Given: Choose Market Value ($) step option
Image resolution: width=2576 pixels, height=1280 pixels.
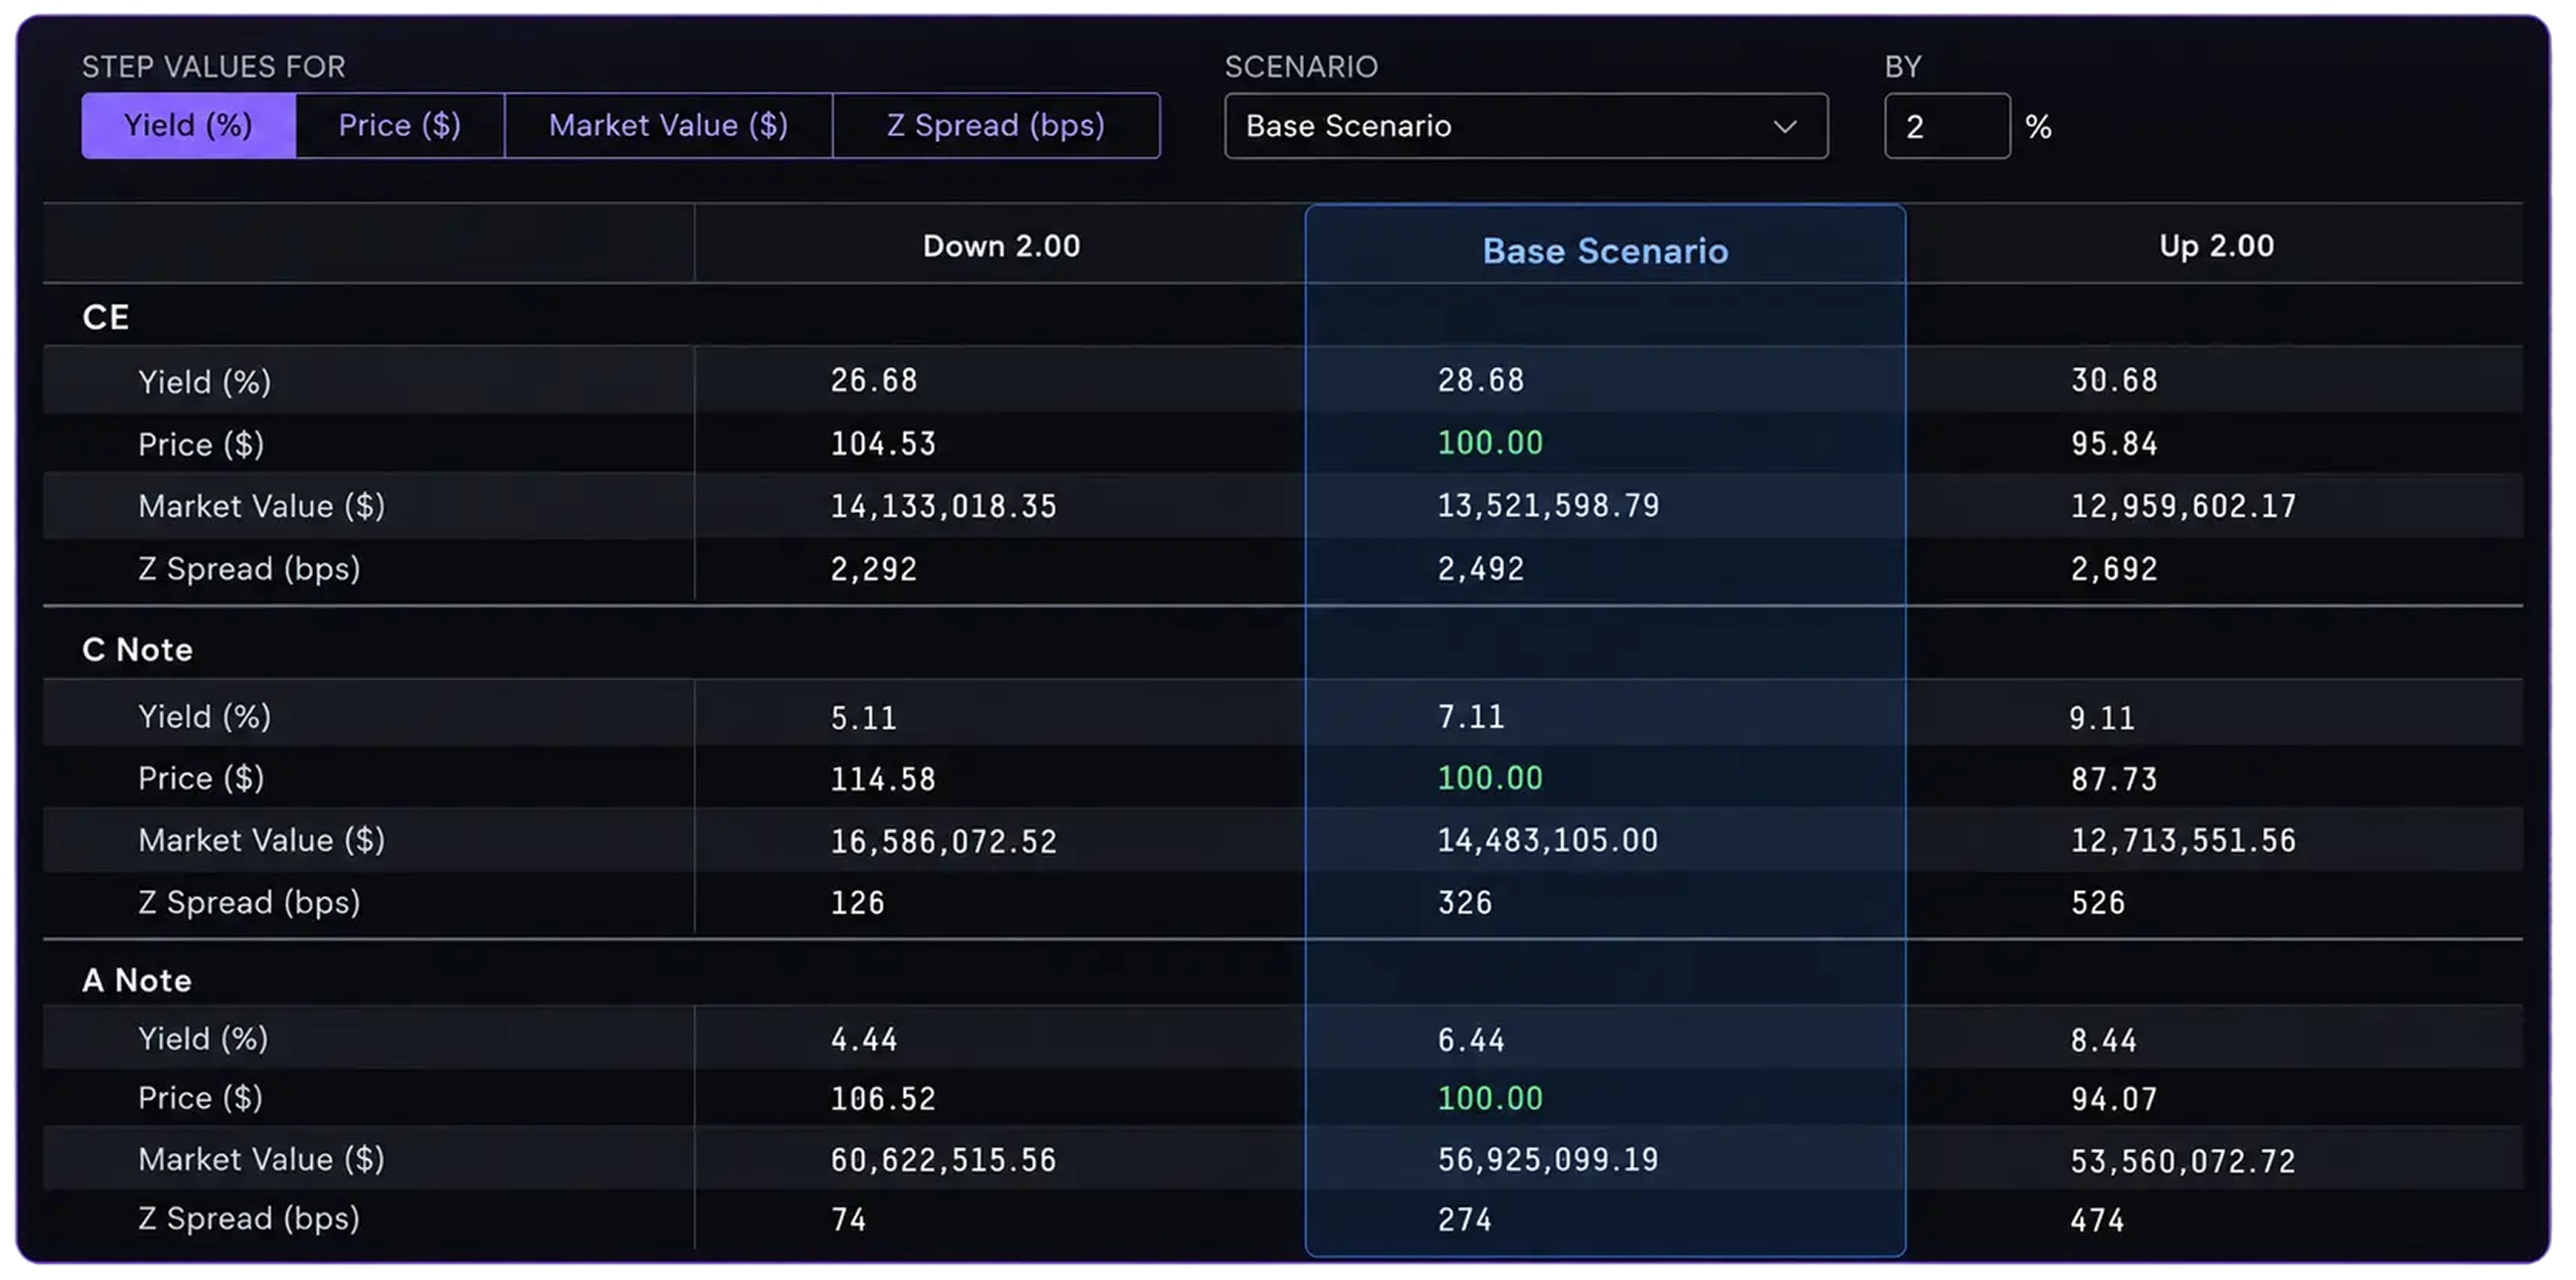Looking at the screenshot, I should click(x=669, y=126).
